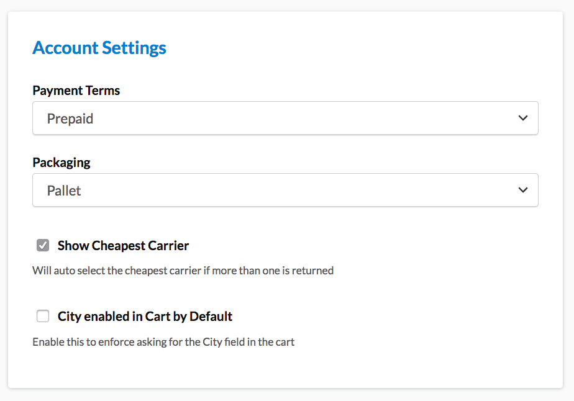The image size is (574, 401).
Task: Click the word Default in the City checkbox label
Action: [211, 317]
